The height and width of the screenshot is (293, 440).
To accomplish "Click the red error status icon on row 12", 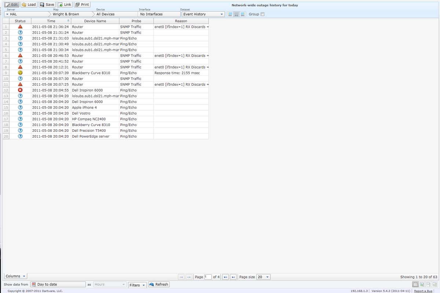I will [x=20, y=90].
